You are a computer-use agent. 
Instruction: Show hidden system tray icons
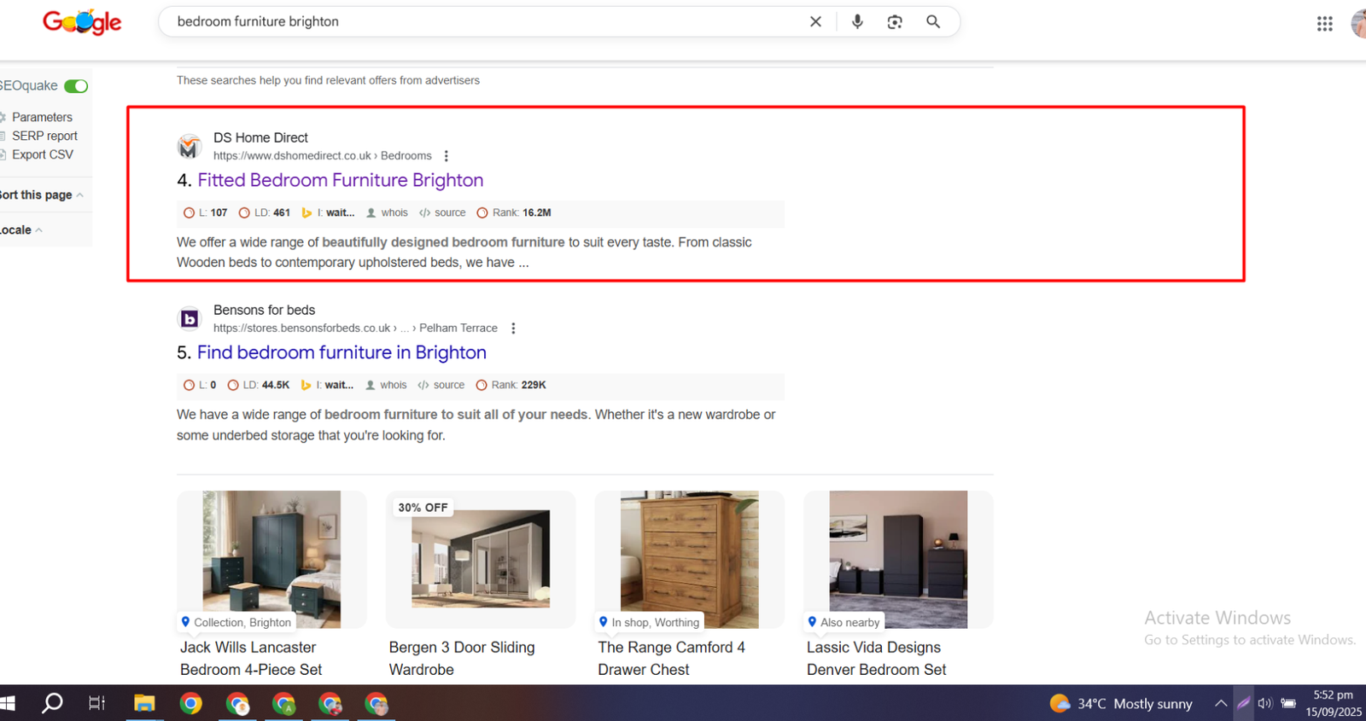(x=1221, y=703)
